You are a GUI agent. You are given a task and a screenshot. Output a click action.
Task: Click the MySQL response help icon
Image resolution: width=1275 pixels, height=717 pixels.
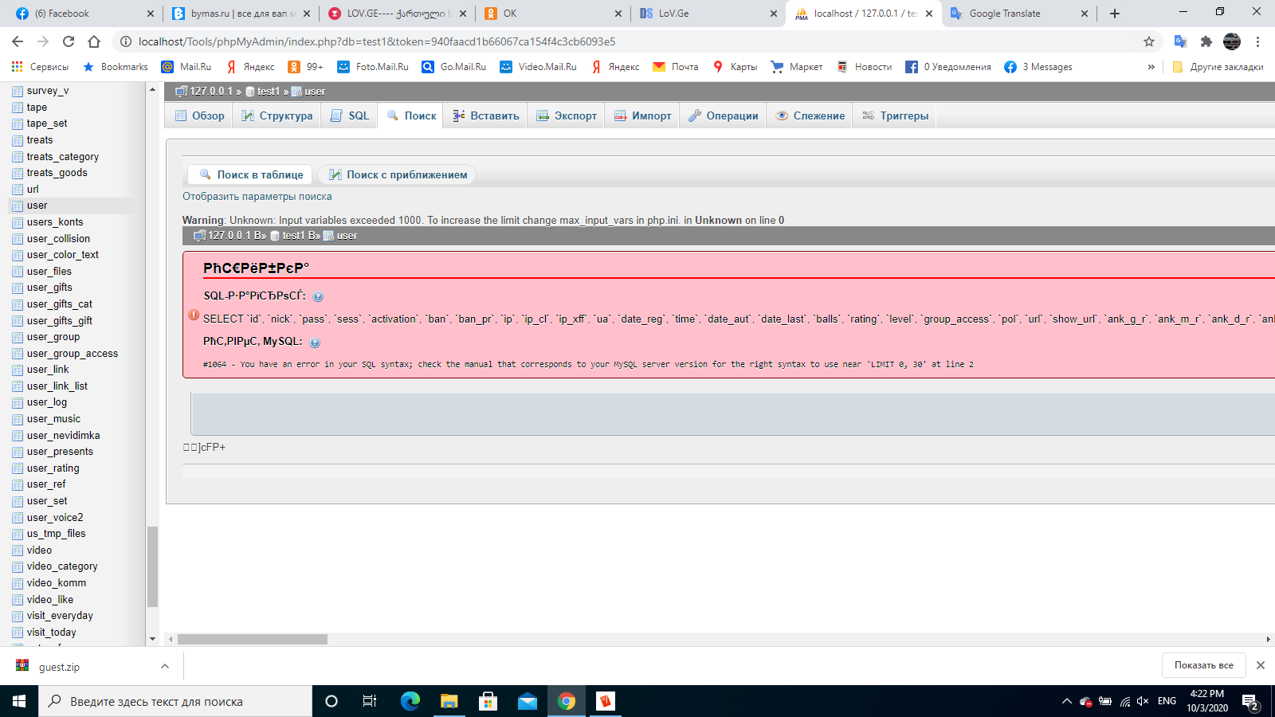pyautogui.click(x=315, y=343)
